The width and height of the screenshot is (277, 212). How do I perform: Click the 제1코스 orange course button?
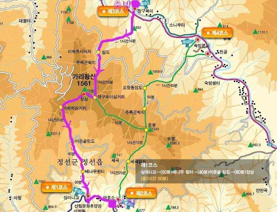click(56, 187)
